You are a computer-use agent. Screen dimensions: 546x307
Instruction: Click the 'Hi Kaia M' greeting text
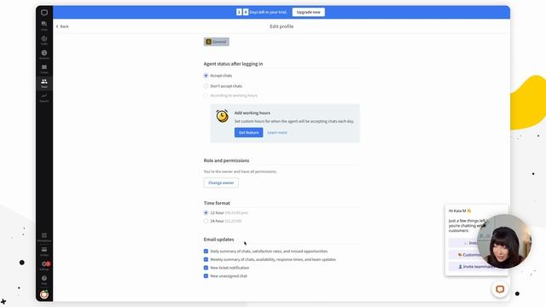coord(459,211)
